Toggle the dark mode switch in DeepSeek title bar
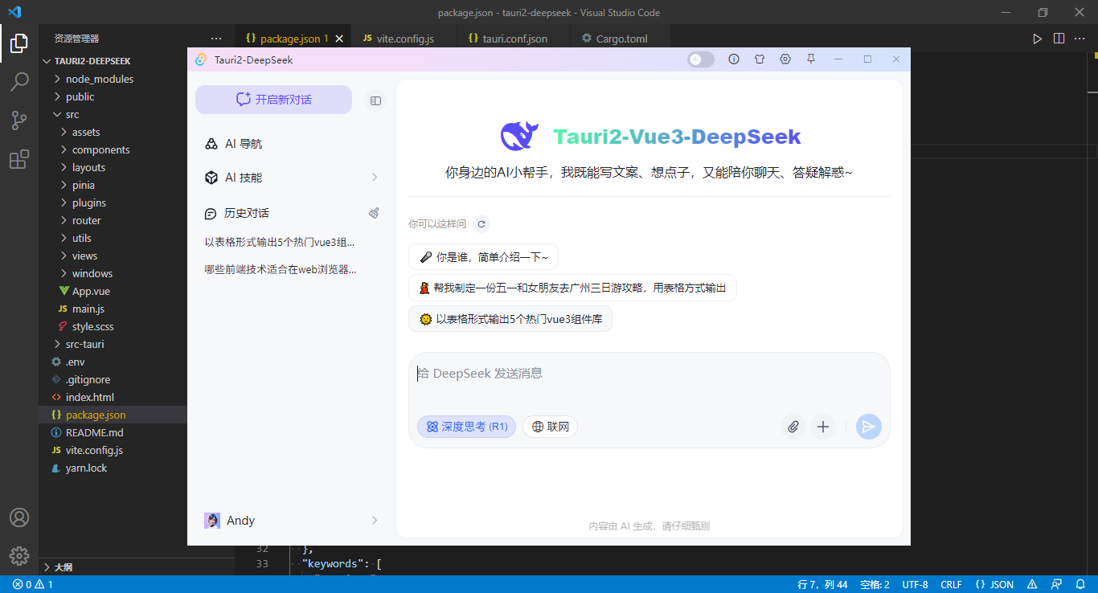Screen dimensions: 1098x593 click(701, 59)
